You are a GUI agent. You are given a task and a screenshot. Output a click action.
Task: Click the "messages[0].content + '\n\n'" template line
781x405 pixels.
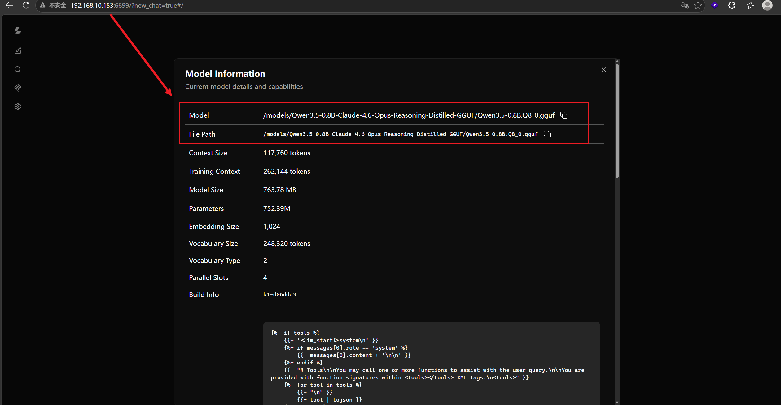pos(354,355)
